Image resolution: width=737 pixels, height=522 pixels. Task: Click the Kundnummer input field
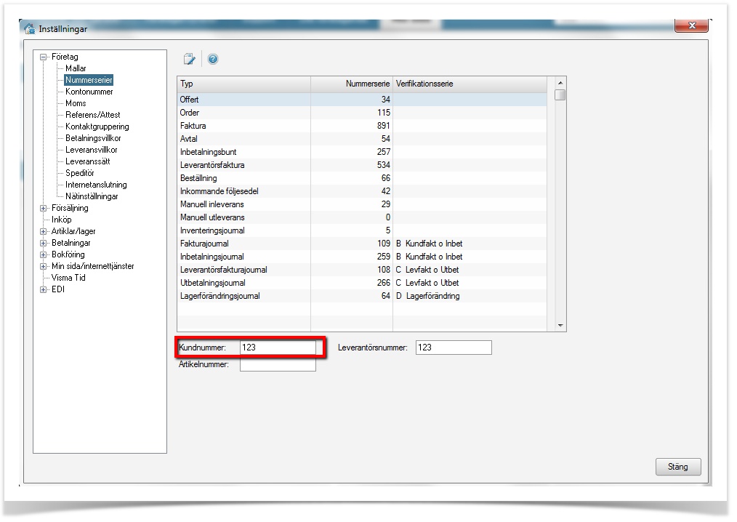tap(278, 348)
